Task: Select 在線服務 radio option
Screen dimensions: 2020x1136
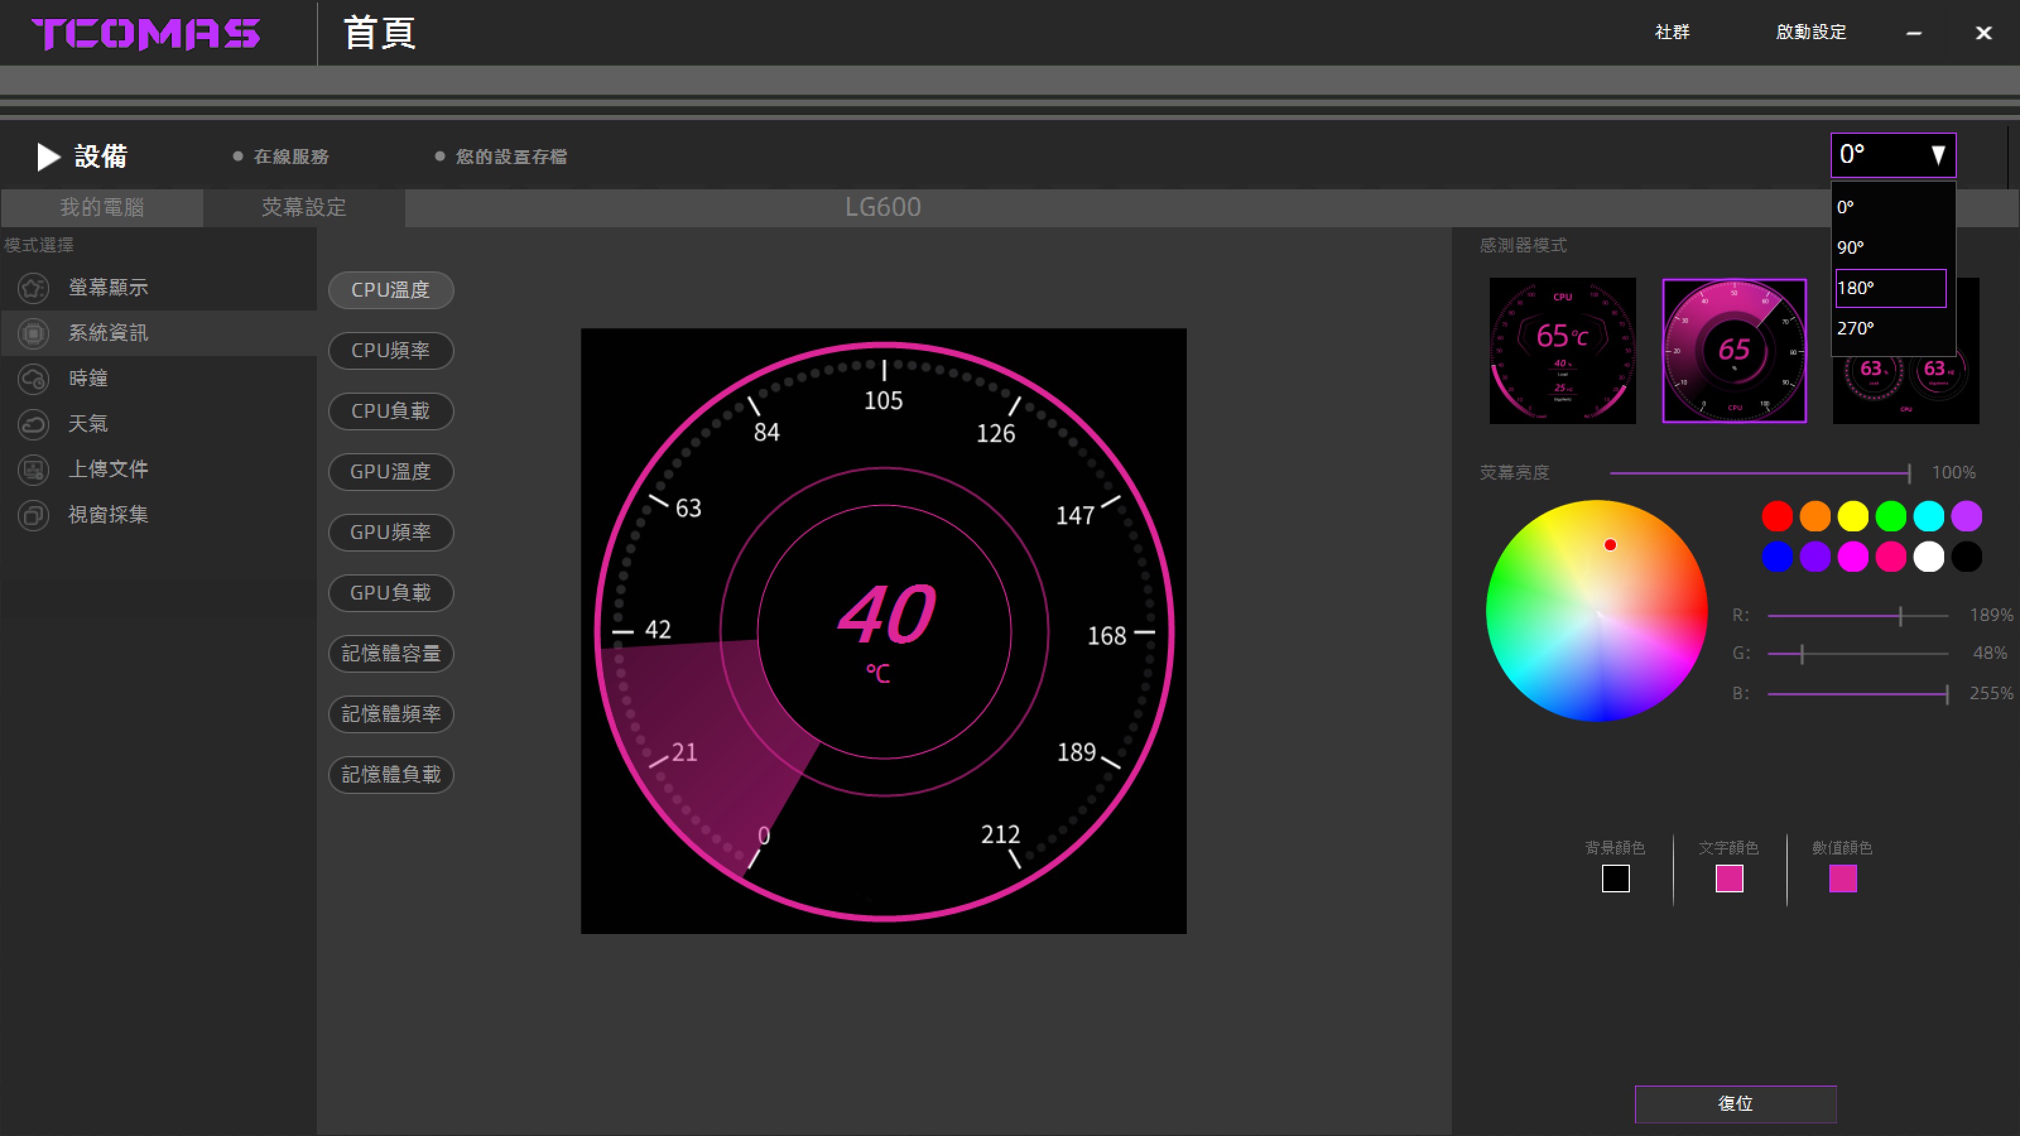Action: coord(237,157)
